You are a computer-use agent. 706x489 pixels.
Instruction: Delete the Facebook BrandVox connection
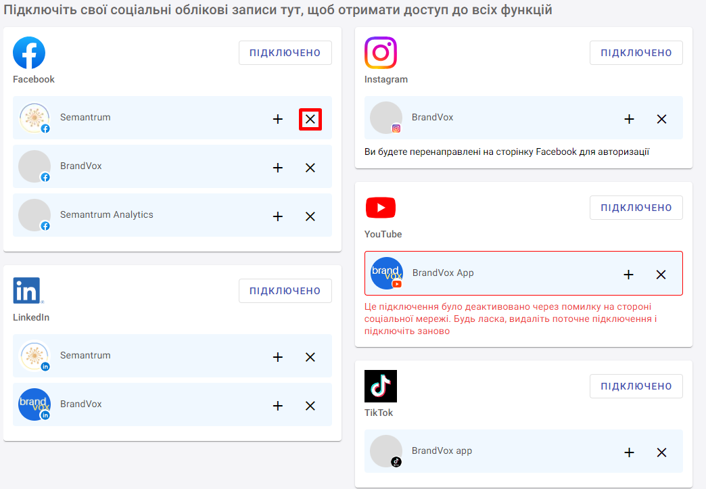tap(310, 168)
